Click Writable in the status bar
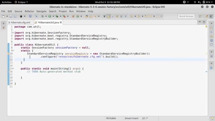This screenshot has width=215, height=121. click(111, 118)
